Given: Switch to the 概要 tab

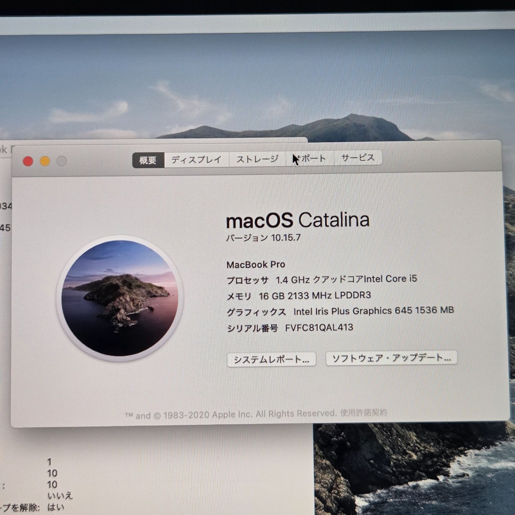Looking at the screenshot, I should click(x=148, y=160).
